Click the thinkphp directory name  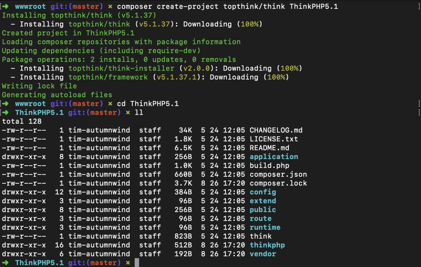point(267,245)
